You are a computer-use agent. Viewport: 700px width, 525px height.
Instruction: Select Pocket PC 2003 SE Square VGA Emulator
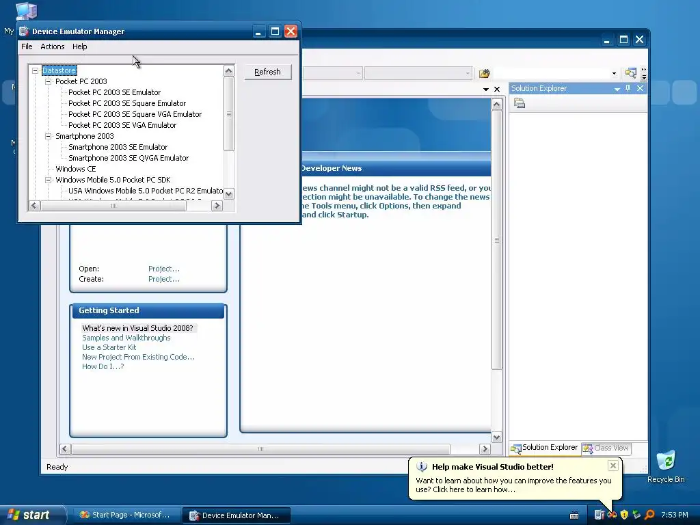(135, 114)
